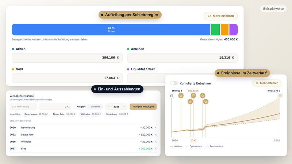Pick the Weltreise 20.000 € suggestion

(x=91, y=114)
